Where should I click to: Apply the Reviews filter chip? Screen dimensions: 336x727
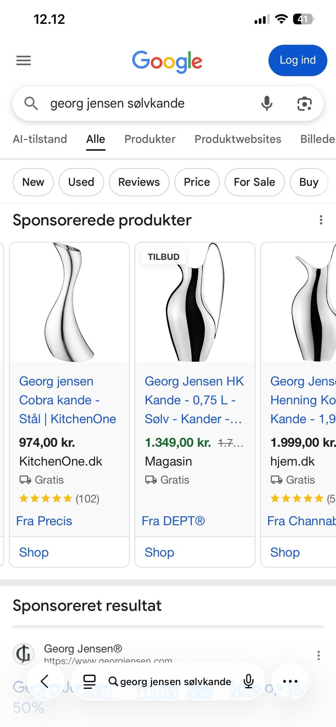(x=139, y=182)
